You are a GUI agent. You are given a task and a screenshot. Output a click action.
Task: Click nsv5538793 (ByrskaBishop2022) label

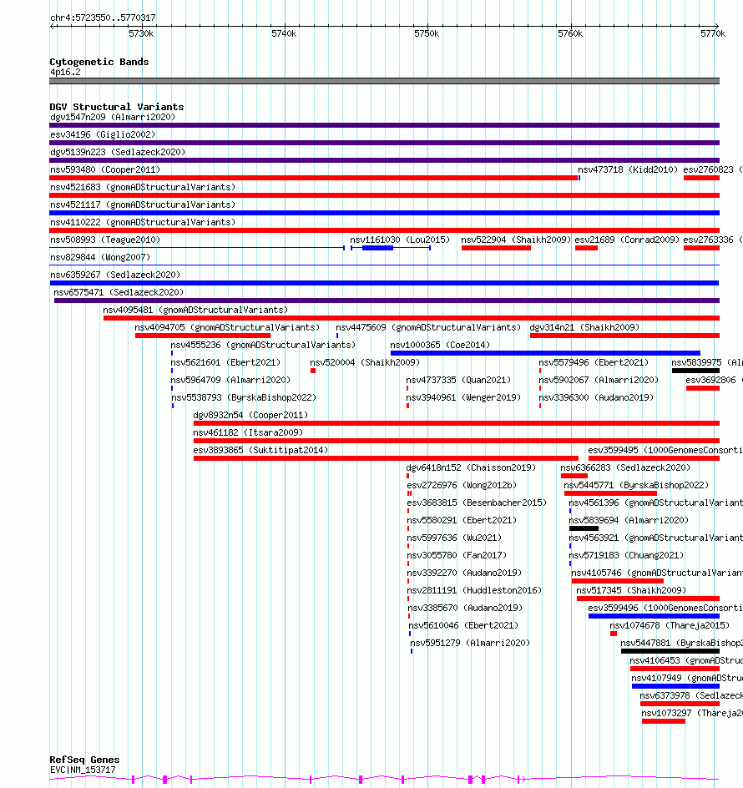(244, 397)
